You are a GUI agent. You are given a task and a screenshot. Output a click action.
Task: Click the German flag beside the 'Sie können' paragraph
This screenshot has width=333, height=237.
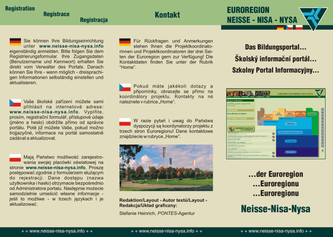(x=15, y=42)
